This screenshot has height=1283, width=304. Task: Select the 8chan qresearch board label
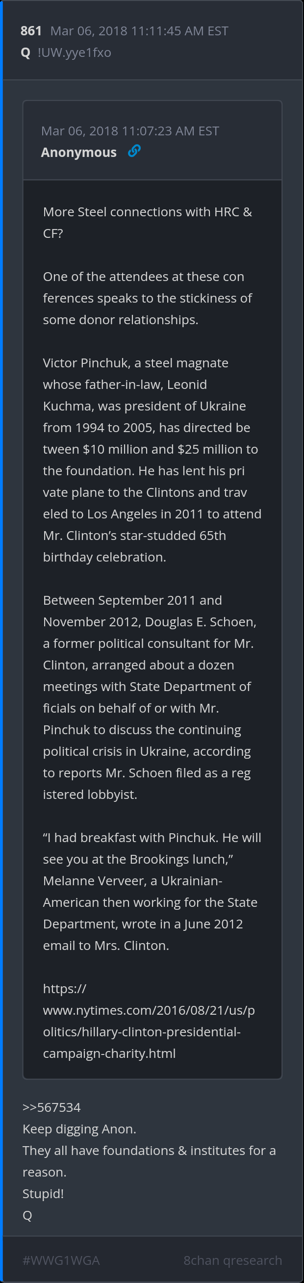click(x=232, y=1259)
